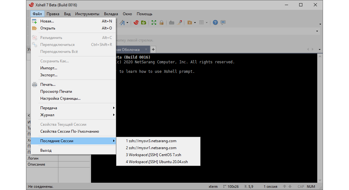
Task: Choose Открыть from File menu
Action: point(73,28)
